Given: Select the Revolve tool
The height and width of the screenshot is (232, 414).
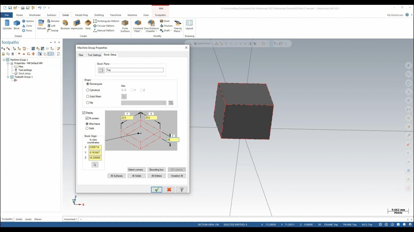Looking at the screenshot, I should pos(53,21).
